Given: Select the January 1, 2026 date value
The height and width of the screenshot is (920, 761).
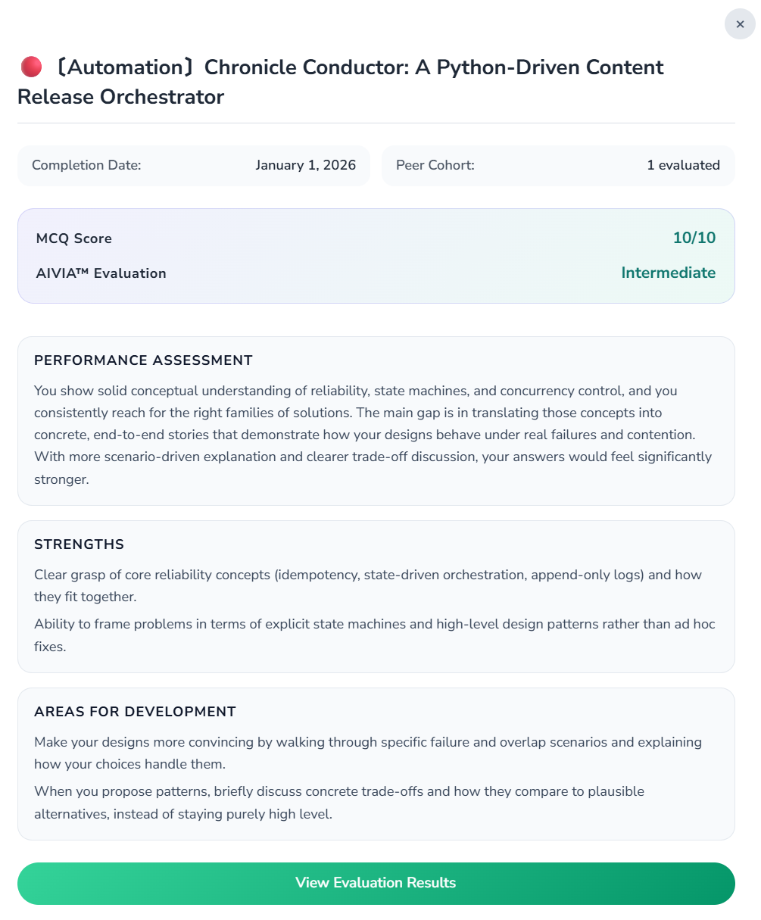Looking at the screenshot, I should [x=305, y=165].
